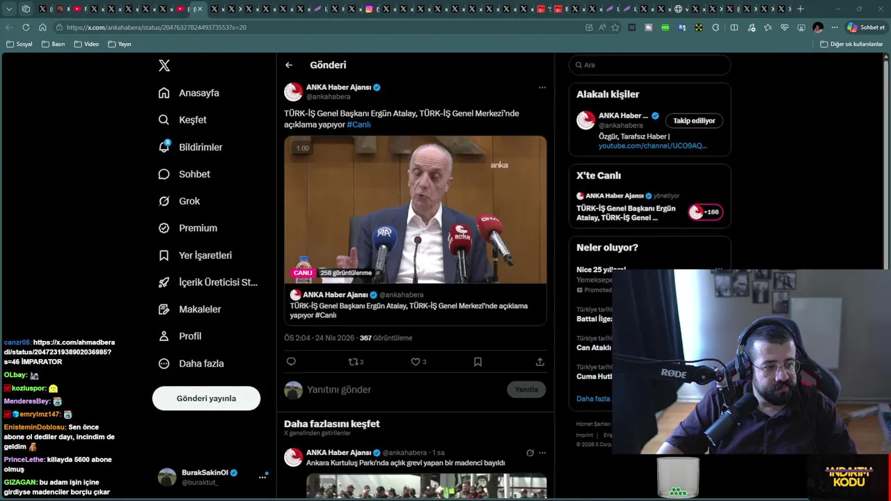Reload the page in the browser
The height and width of the screenshot is (501, 891).
[26, 27]
